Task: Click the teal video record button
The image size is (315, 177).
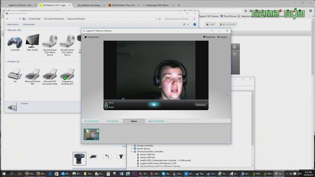Action: [154, 105]
